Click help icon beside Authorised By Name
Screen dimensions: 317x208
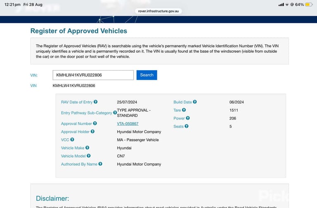point(100,164)
